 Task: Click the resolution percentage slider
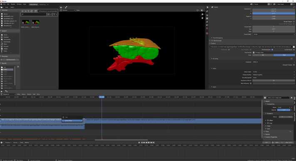click(x=274, y=13)
